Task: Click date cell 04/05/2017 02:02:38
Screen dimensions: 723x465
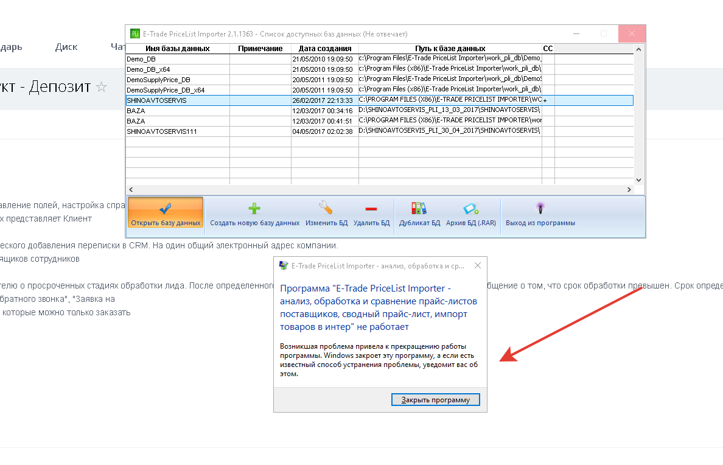Action: 324,131
